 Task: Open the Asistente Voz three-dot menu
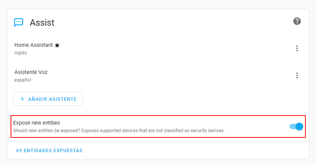(297, 76)
